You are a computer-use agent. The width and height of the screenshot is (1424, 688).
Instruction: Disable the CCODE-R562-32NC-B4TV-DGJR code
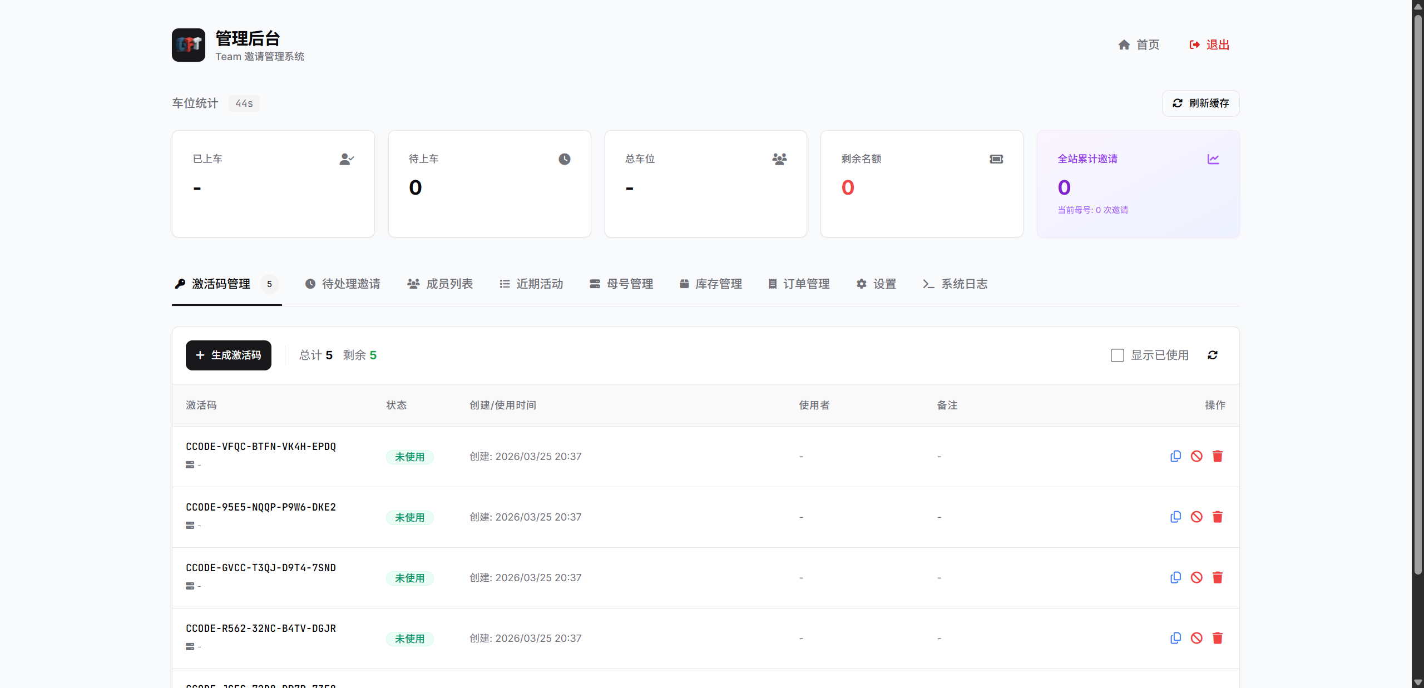coord(1196,638)
